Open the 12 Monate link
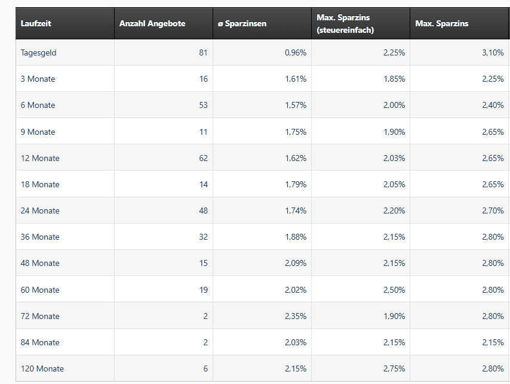This screenshot has width=510, height=384. tap(40, 158)
